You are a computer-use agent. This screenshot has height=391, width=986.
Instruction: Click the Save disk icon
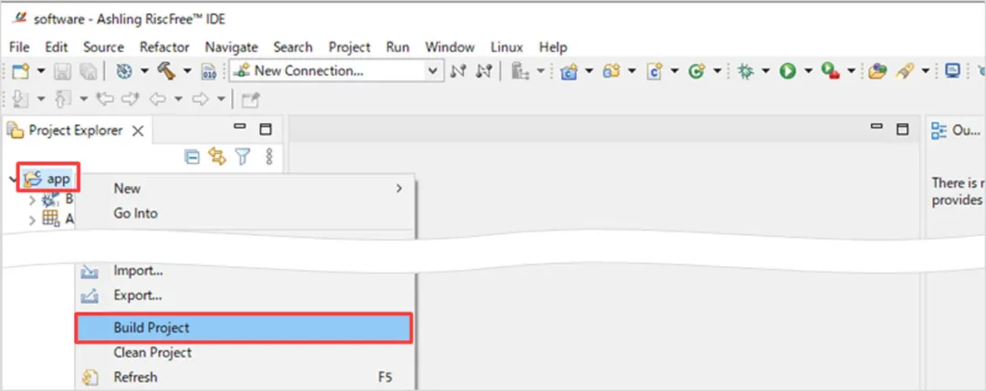[x=62, y=72]
